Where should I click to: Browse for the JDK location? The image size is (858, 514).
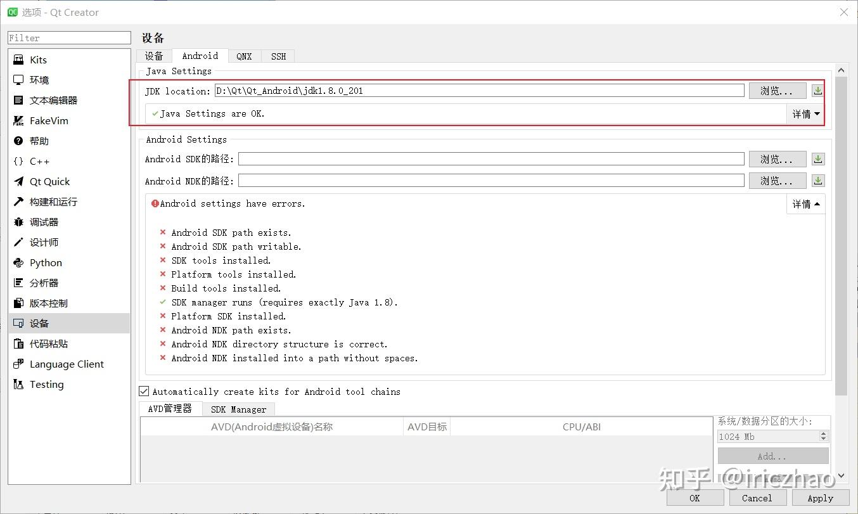[x=778, y=91]
